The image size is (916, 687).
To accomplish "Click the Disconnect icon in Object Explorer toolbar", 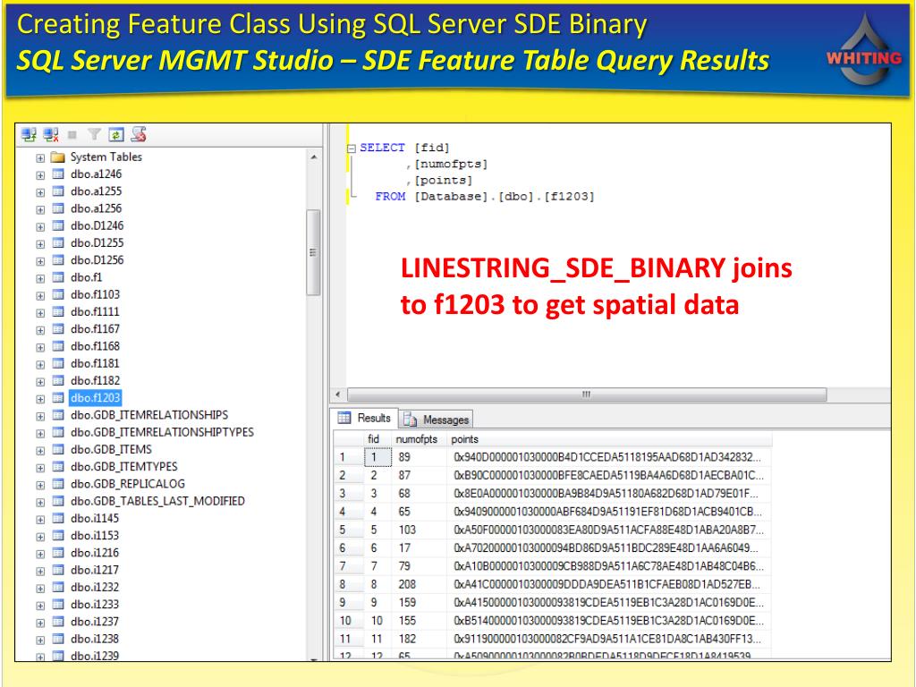I will (x=51, y=135).
